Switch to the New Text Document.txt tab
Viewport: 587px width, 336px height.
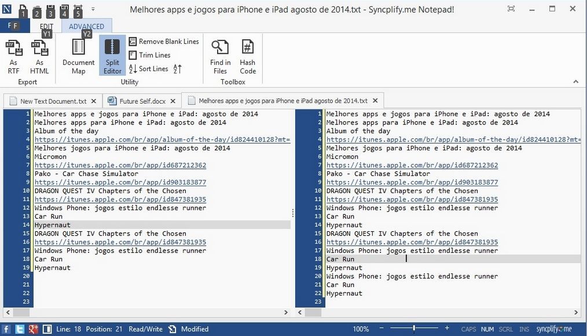pos(53,101)
